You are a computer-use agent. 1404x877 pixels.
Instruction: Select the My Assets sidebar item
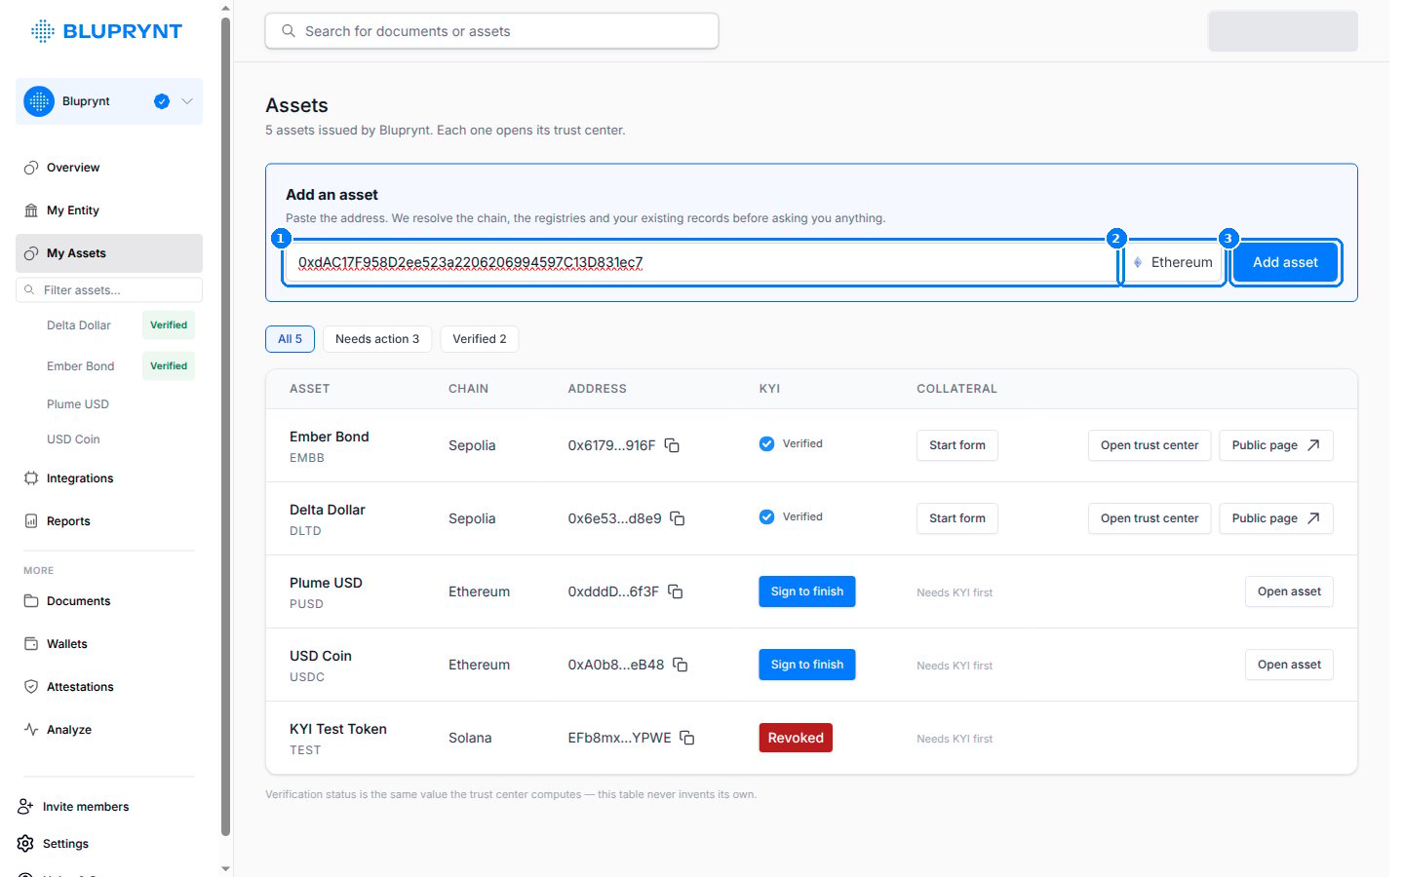(109, 253)
